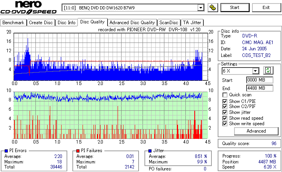Click the Quality score value 96
The height and width of the screenshot is (172, 282).
[274, 144]
